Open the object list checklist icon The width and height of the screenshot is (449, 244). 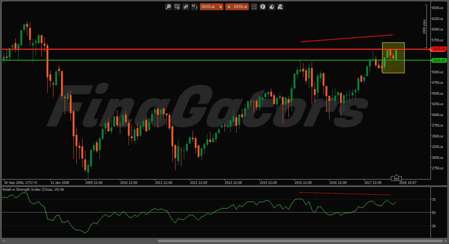tap(254, 7)
